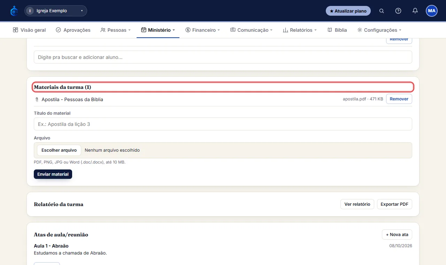This screenshot has height=265, width=446.
Task: Click the Atualizar plano button
Action: pos(348,11)
